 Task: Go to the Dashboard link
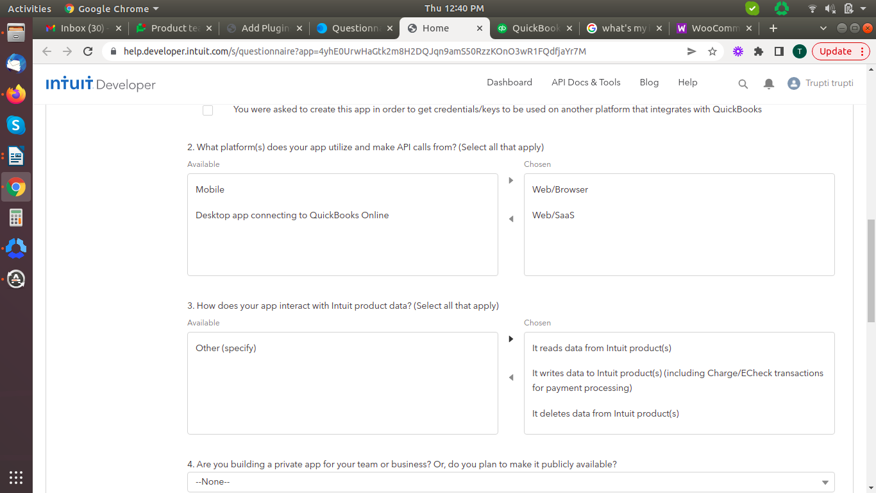click(509, 82)
